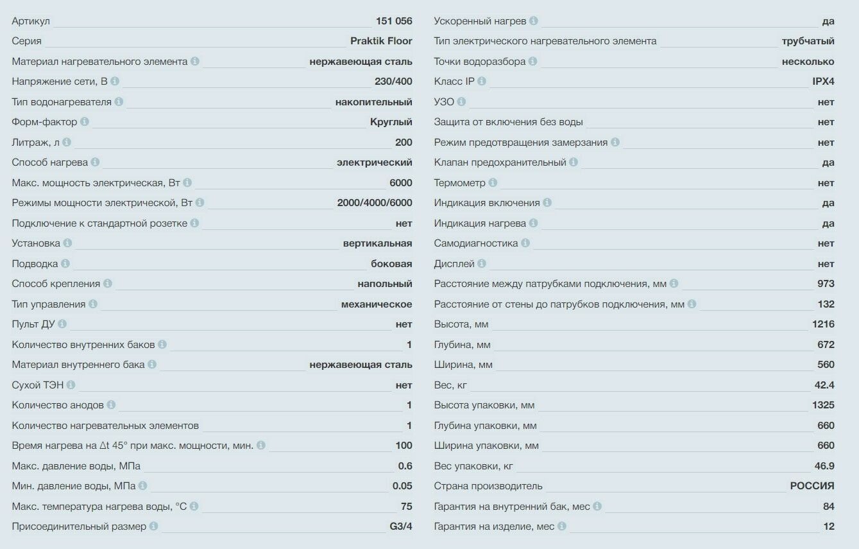The height and width of the screenshot is (549, 859).
Task: Open info tooltip for Напряжение сети, В
Action: [115, 82]
